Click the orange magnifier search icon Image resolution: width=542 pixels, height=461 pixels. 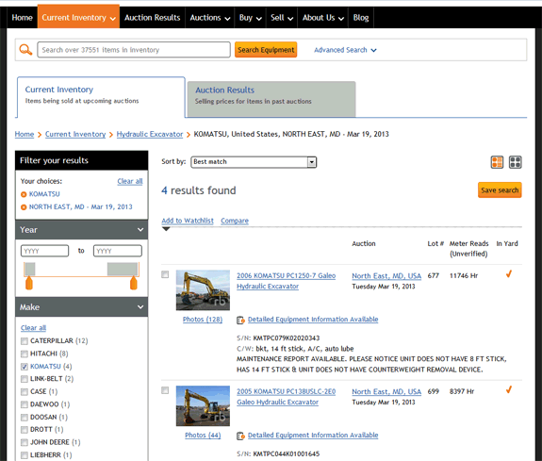pos(25,50)
